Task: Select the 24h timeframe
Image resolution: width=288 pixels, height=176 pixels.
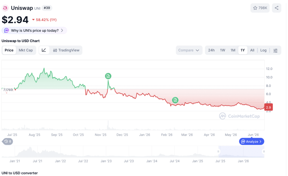Action: [211, 50]
